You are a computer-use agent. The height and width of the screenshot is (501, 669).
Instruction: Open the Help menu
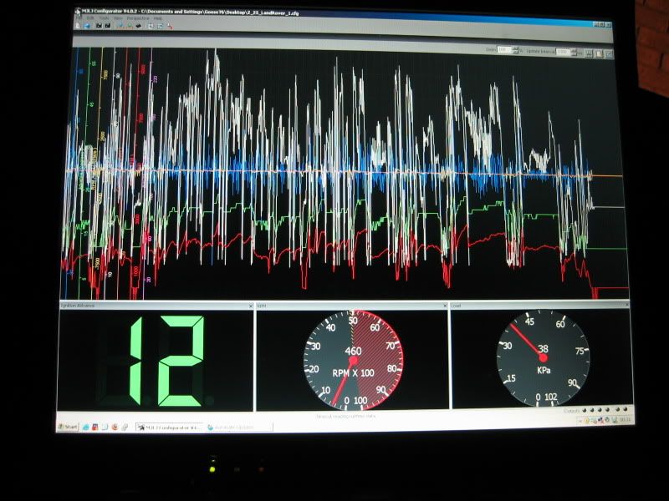(x=157, y=18)
